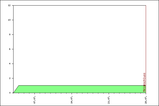Click the rising slope at the chart start
This screenshot has height=106, width=159.
coord(16,89)
